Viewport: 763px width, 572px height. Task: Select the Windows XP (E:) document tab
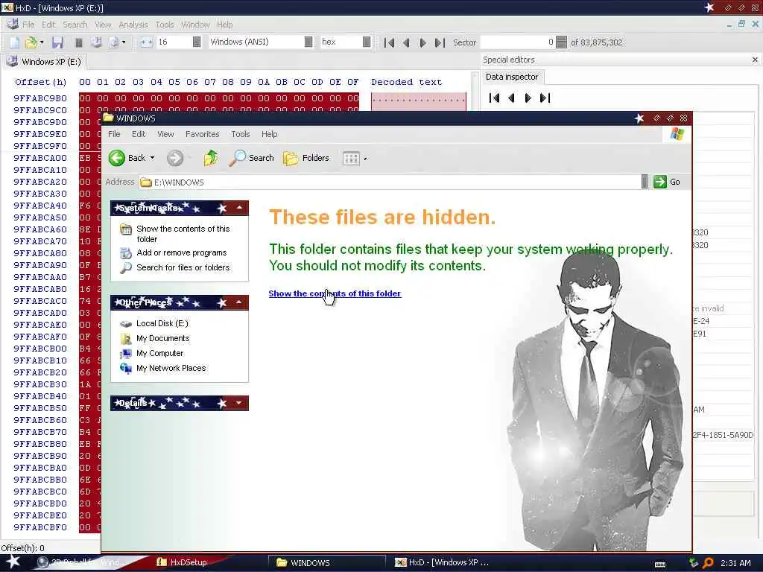[x=44, y=62]
